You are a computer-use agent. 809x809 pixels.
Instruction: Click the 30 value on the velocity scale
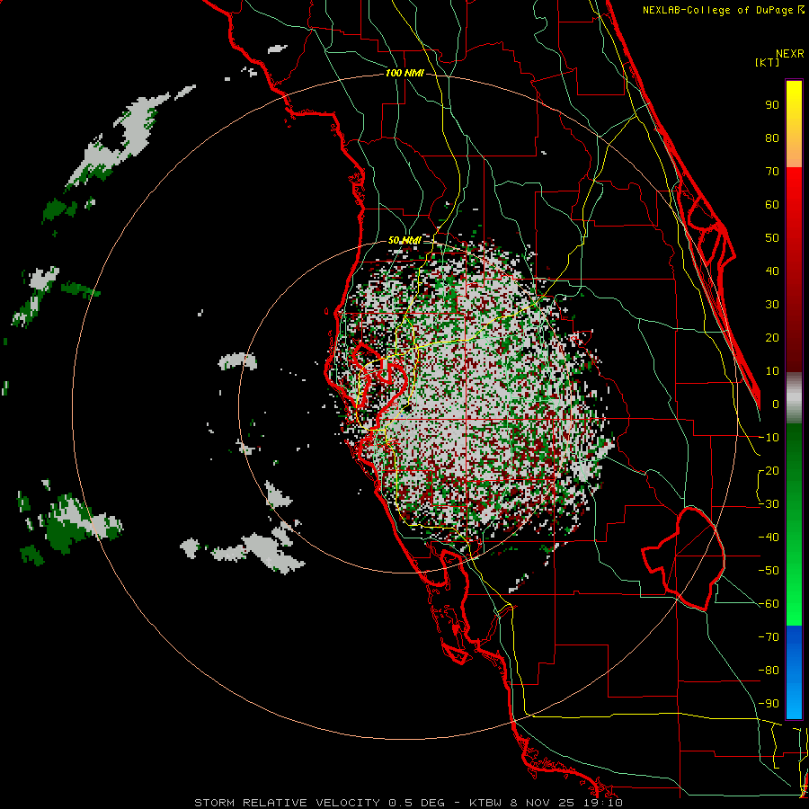[x=772, y=305]
